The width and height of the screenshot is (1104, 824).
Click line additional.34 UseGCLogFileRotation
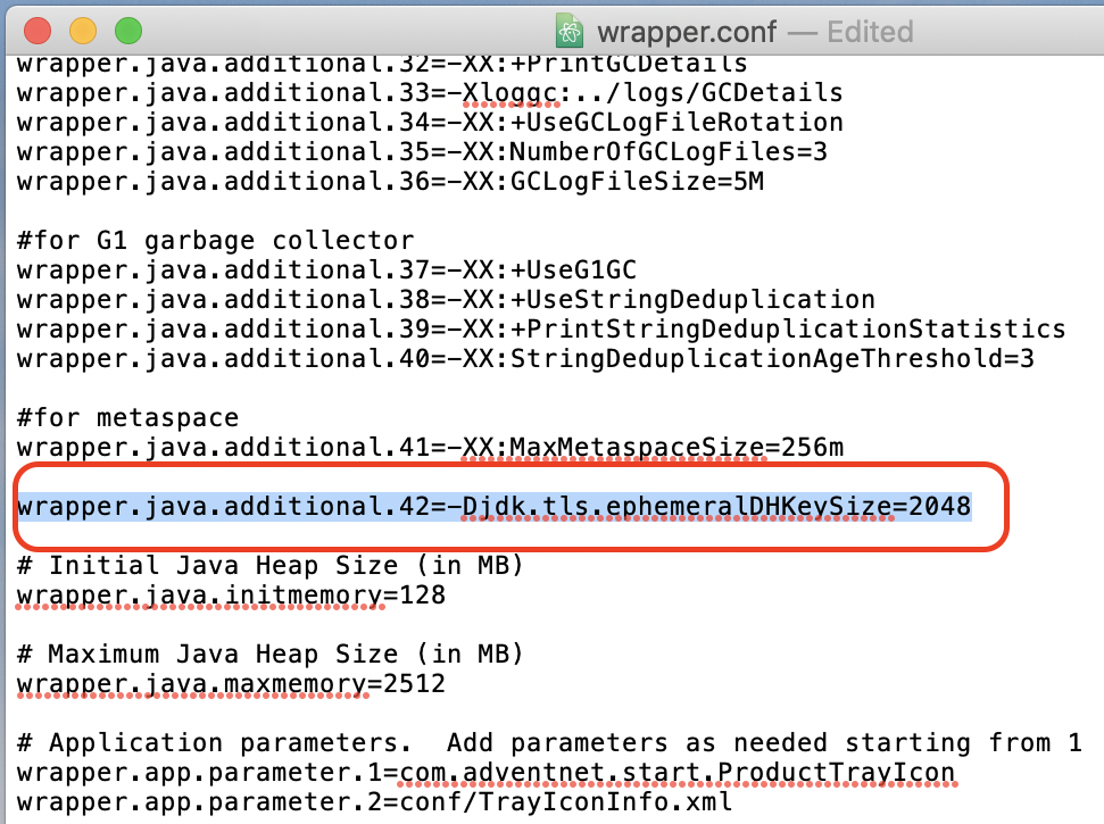[430, 123]
